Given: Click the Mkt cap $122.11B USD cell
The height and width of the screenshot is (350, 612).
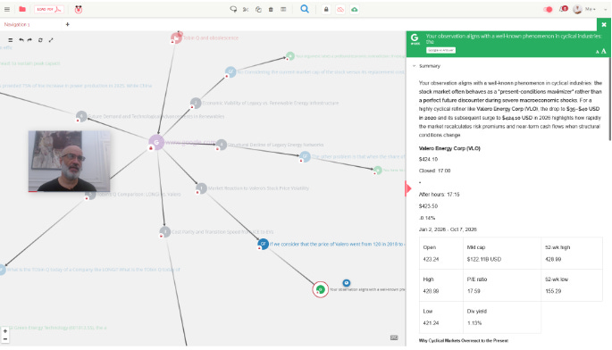Looking at the screenshot, I should tap(502, 254).
